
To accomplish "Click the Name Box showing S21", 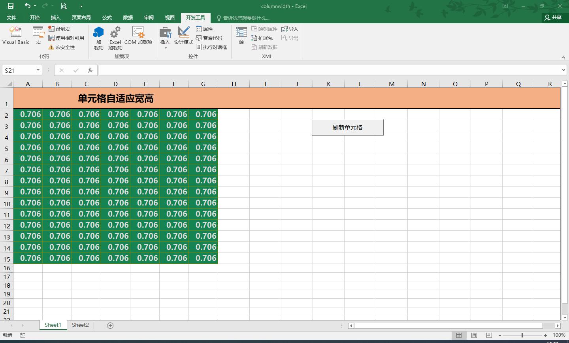I will (18, 70).
